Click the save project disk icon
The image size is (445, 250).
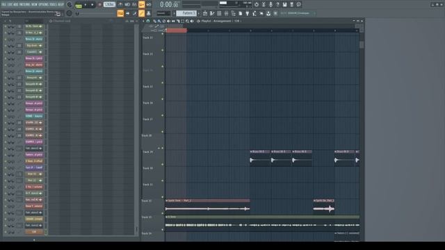coord(284,5)
